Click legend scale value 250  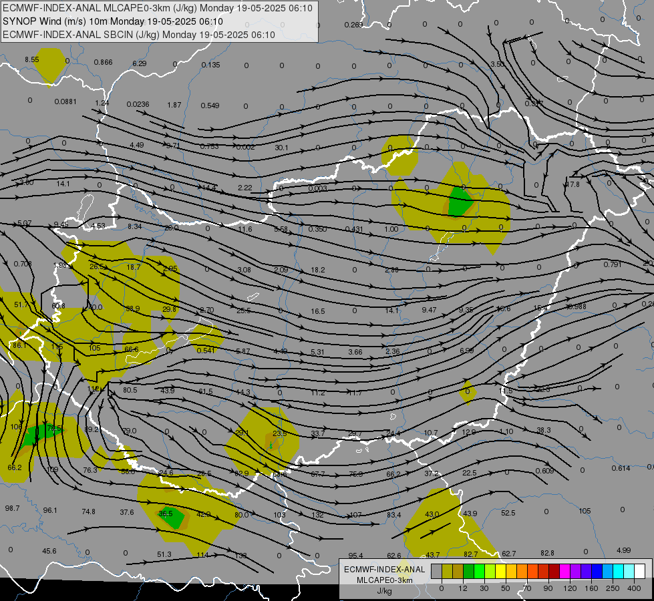[x=613, y=588]
